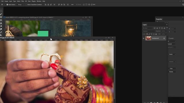Click the green rectangle in back document
184x103 pixels.
point(43,34)
